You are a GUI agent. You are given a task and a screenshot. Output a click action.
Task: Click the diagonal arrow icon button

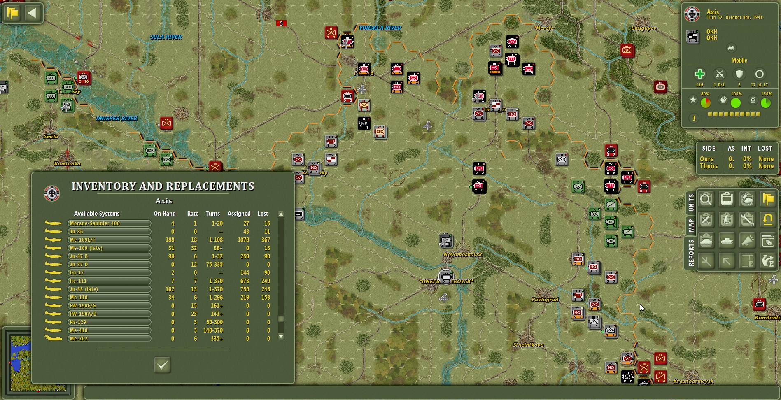[x=727, y=261]
